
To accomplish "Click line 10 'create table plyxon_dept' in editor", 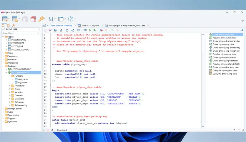I will (x=69, y=64).
